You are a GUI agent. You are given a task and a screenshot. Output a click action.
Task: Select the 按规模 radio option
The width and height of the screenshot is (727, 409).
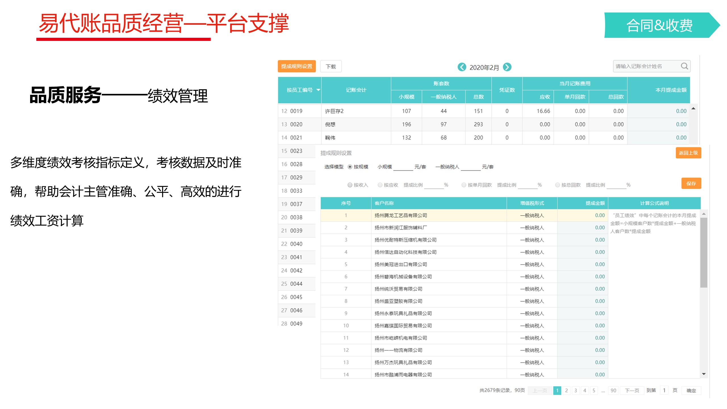pos(350,167)
